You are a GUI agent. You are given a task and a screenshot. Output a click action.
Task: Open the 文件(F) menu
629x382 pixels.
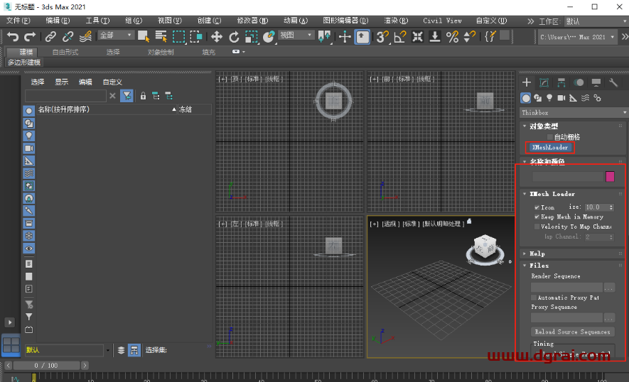click(18, 21)
